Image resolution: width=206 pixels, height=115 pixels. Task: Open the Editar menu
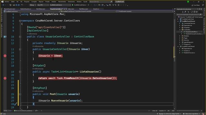(x=13, y=2)
